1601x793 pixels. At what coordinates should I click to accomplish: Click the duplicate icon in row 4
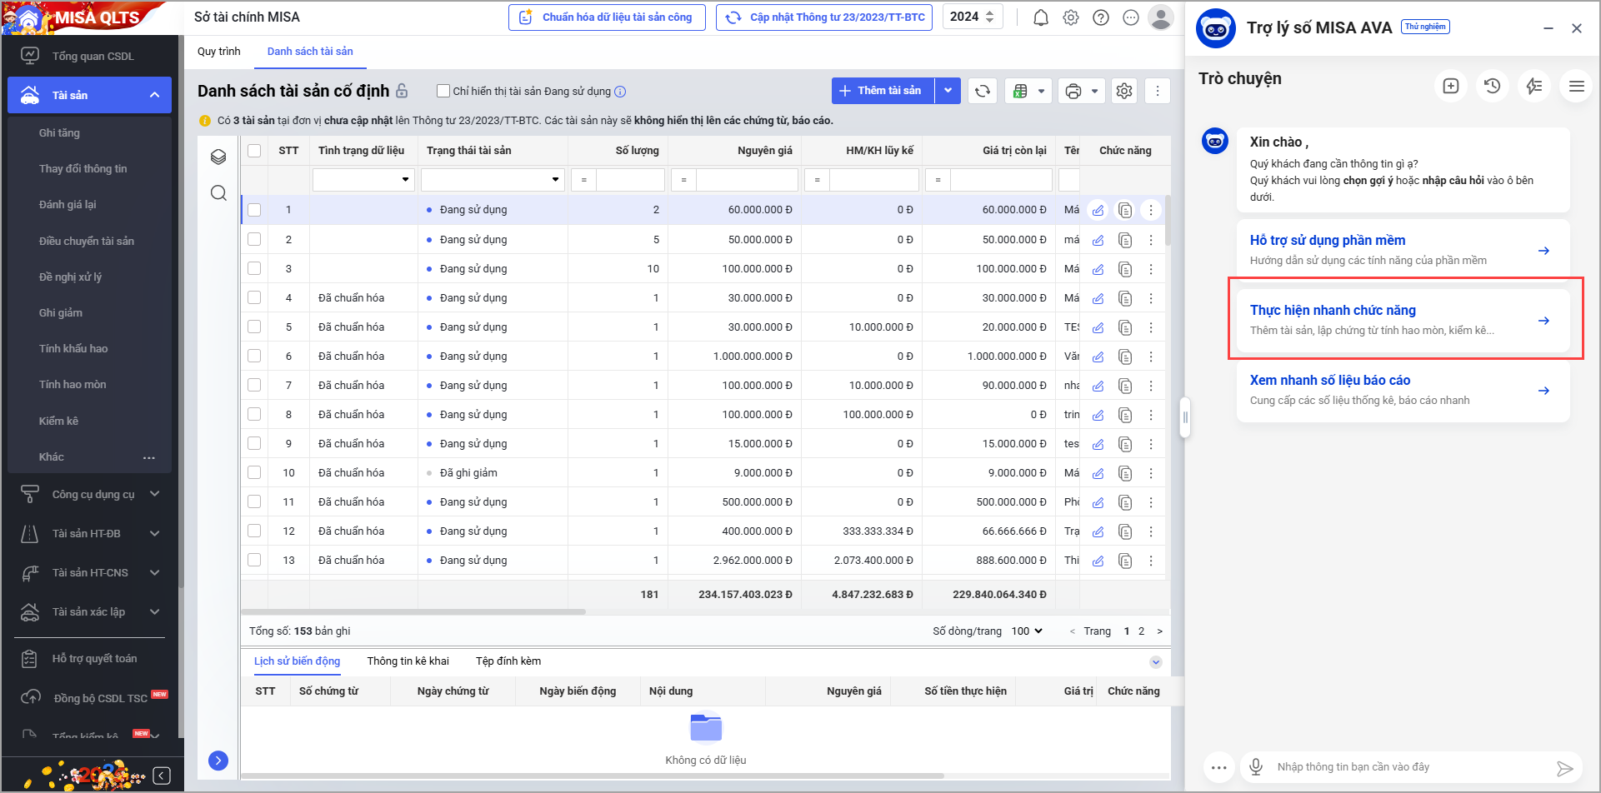1125,298
